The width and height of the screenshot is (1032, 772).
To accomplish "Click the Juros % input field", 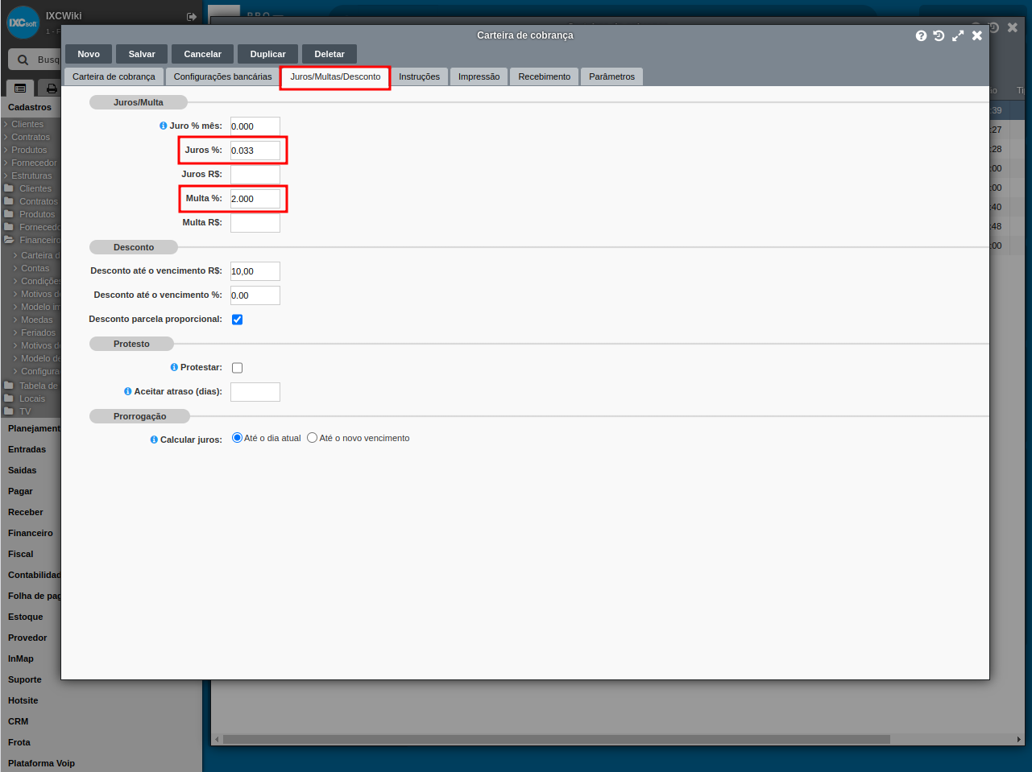I will (x=255, y=151).
